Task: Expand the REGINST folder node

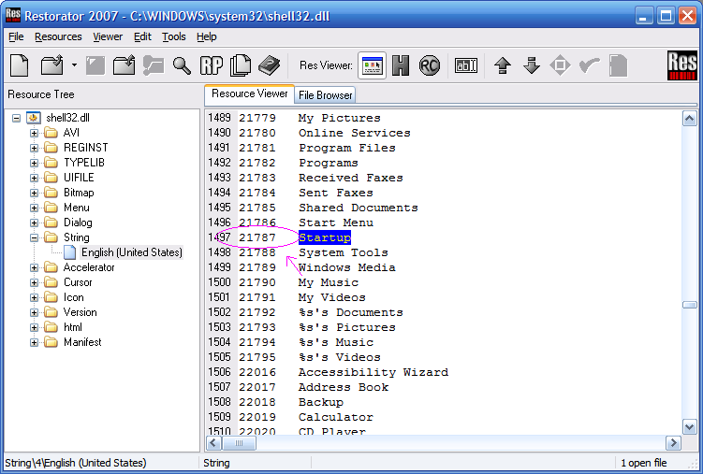Action: click(34, 148)
